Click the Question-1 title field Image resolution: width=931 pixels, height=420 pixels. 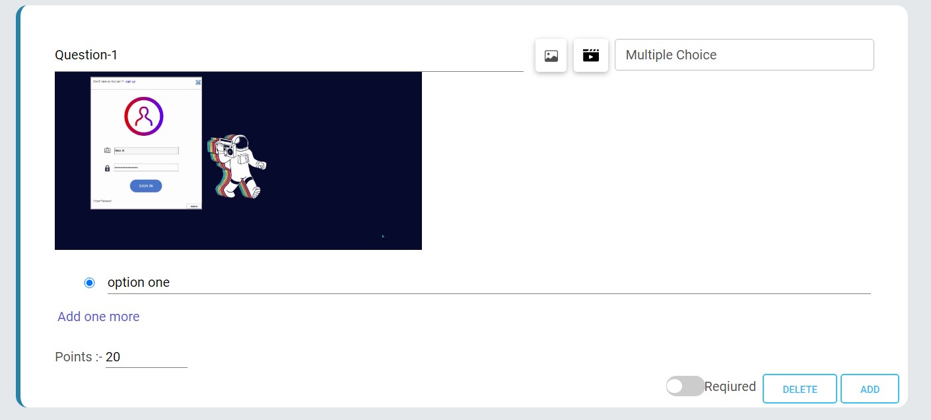pos(289,55)
